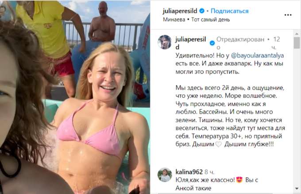Open the @bayoularaantalya mention link

tap(257, 55)
